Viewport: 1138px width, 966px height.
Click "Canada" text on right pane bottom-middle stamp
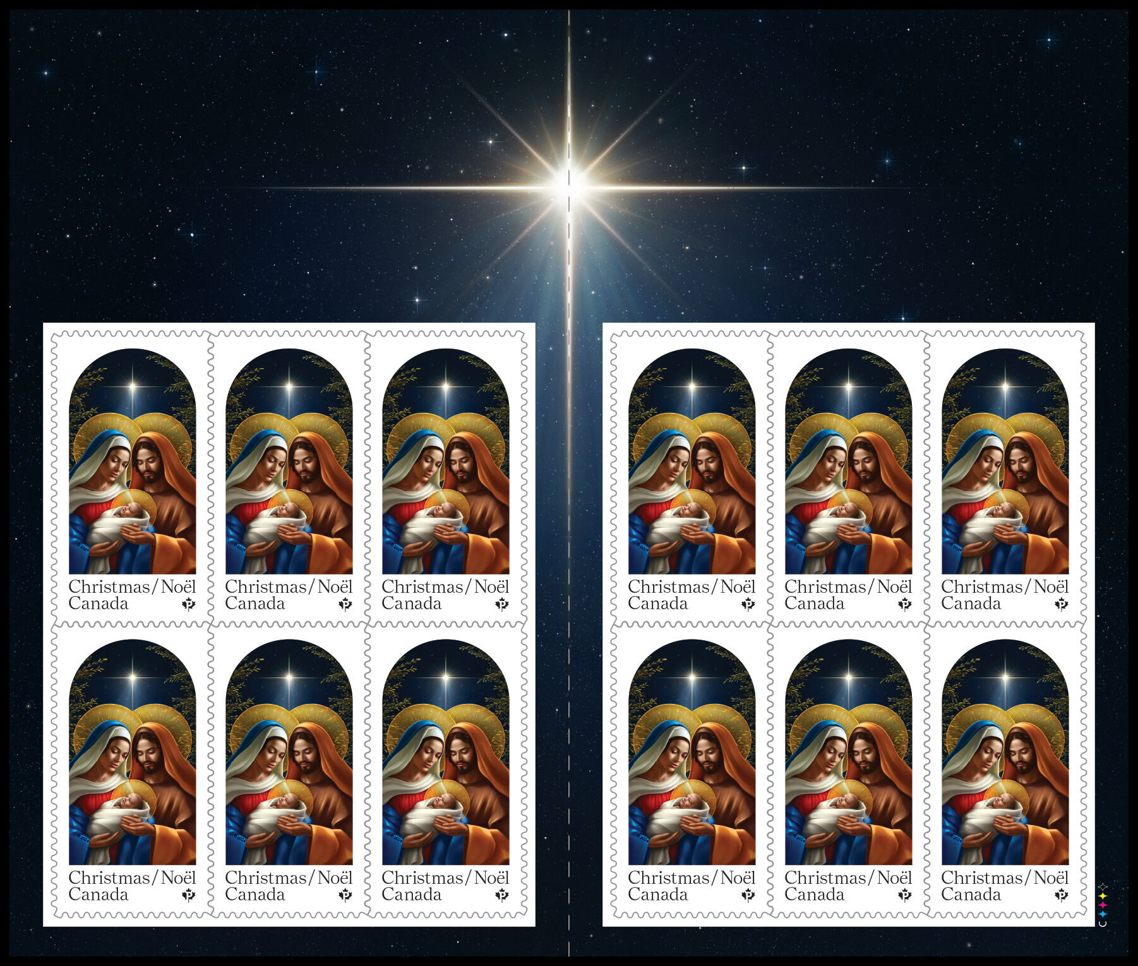(815, 895)
